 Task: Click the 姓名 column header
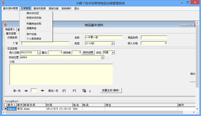[77, 105]
